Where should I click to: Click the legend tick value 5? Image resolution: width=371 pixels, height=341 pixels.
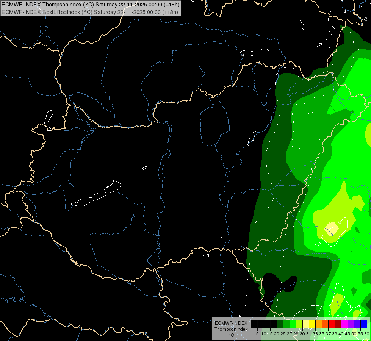257,334
